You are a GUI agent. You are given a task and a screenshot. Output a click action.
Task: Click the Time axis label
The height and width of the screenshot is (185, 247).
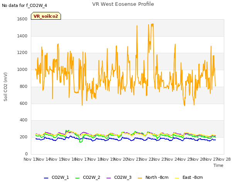pos(218,165)
